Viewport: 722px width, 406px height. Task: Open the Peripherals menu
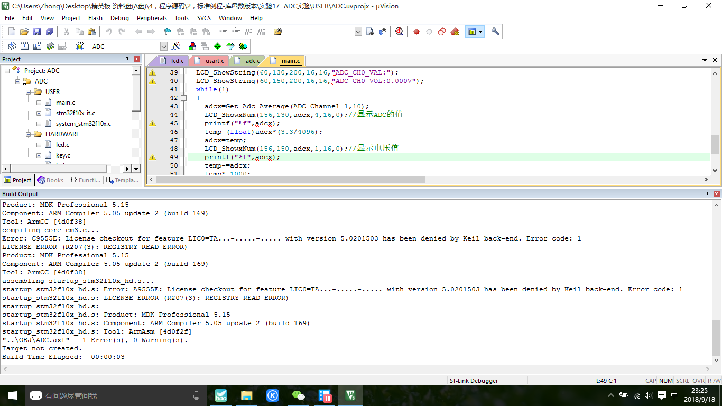tap(152, 18)
